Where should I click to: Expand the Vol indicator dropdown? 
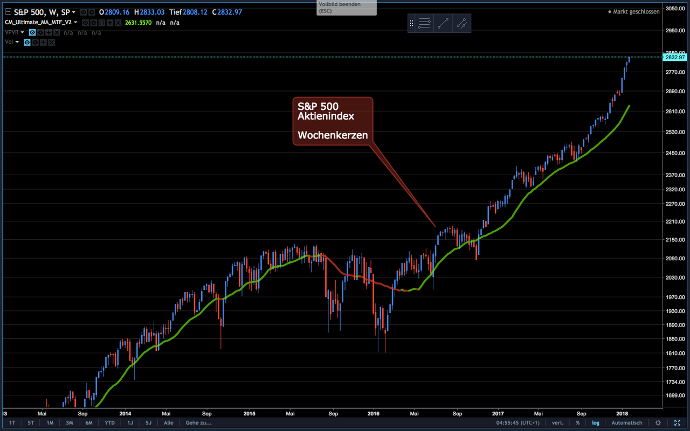pyautogui.click(x=17, y=42)
